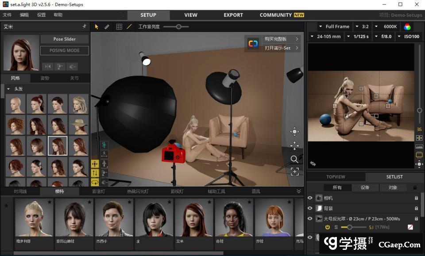This screenshot has height=256, width=425.
Task: Select the 金 model thumbnail
Action: click(x=154, y=221)
